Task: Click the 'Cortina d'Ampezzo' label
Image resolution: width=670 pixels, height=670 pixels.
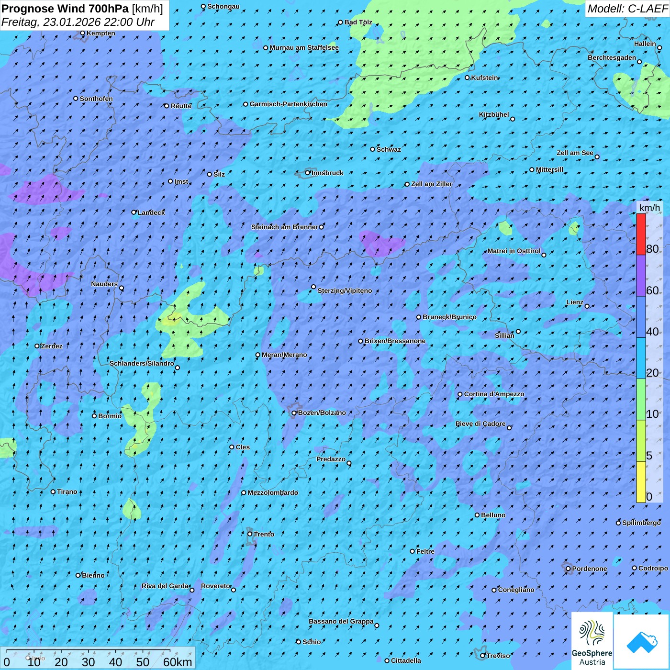Action: (494, 394)
